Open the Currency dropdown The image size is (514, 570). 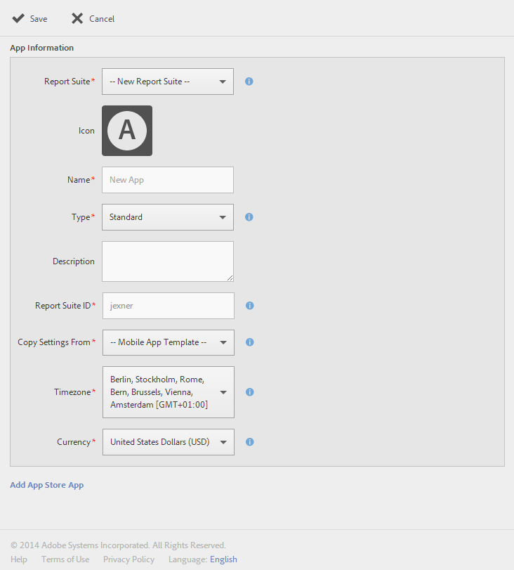169,442
